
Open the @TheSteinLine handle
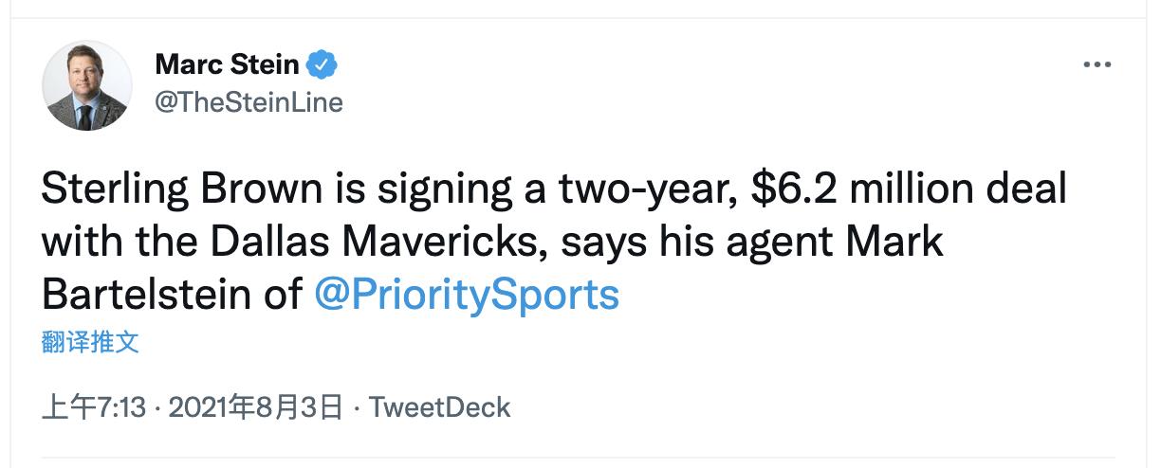pos(248,101)
